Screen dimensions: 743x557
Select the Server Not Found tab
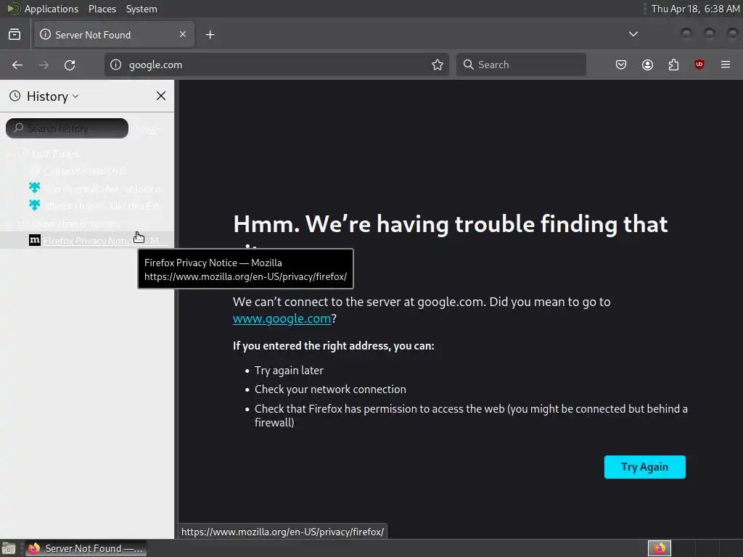(114, 35)
